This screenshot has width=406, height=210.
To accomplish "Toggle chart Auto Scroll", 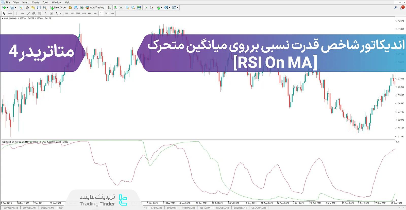I will (146, 8).
